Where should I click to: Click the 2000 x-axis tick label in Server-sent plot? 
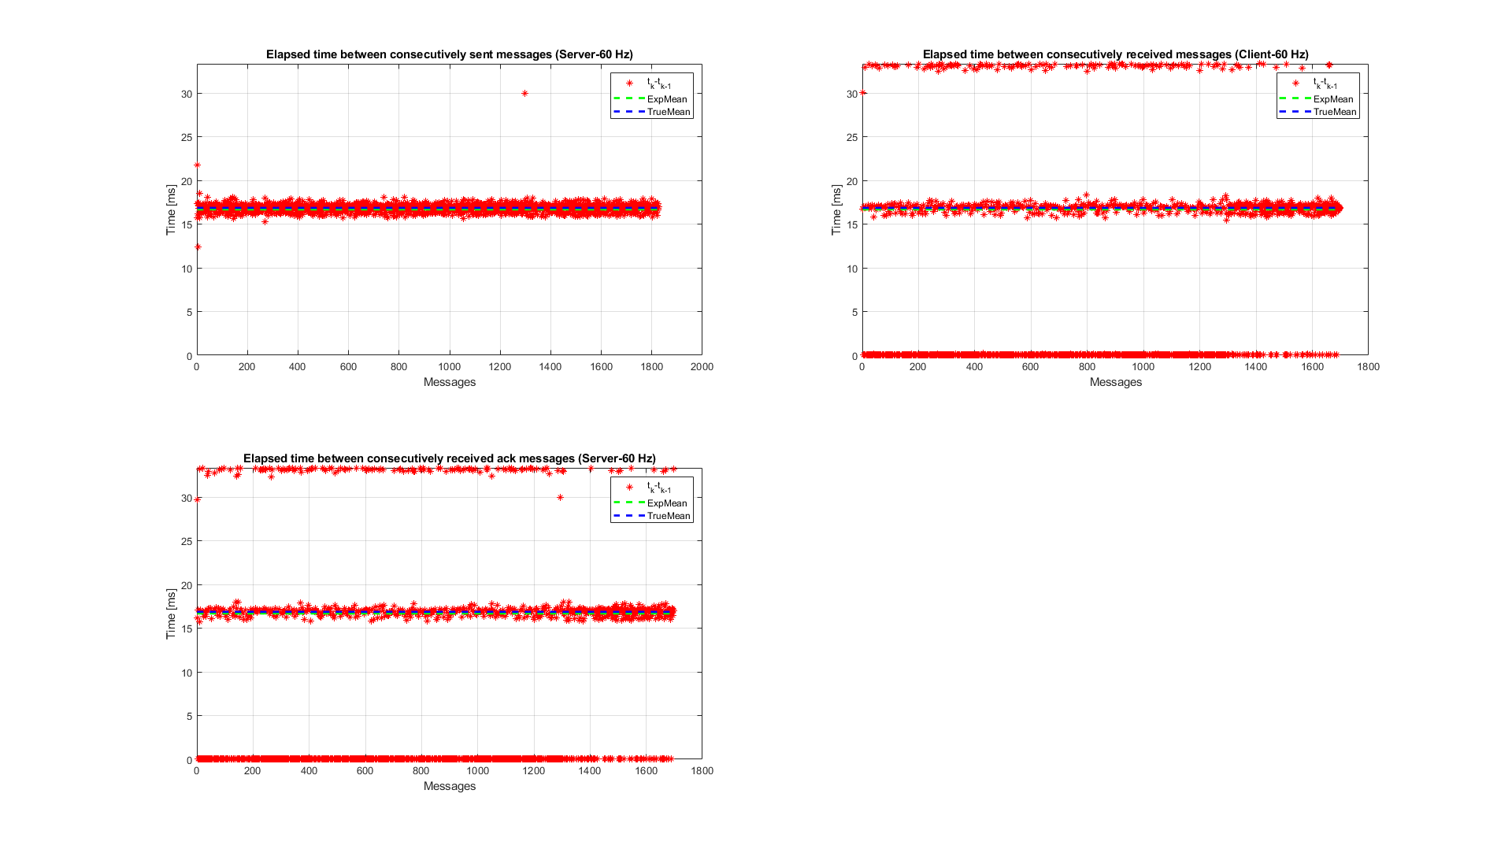pyautogui.click(x=701, y=367)
